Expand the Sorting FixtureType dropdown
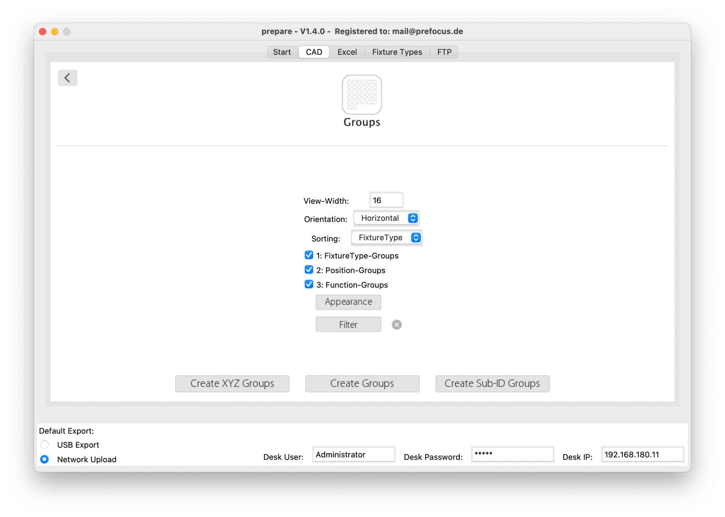Image resolution: width=725 pixels, height=517 pixels. click(x=386, y=237)
